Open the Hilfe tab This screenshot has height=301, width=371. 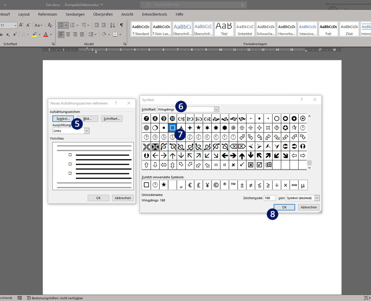point(179,14)
